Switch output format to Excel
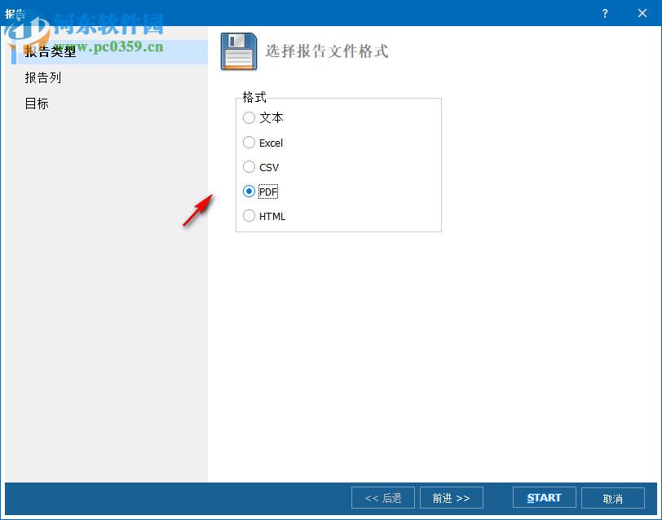This screenshot has width=662, height=520. coord(249,143)
